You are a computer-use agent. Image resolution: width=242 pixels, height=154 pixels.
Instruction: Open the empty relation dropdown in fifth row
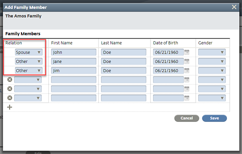[28, 89]
